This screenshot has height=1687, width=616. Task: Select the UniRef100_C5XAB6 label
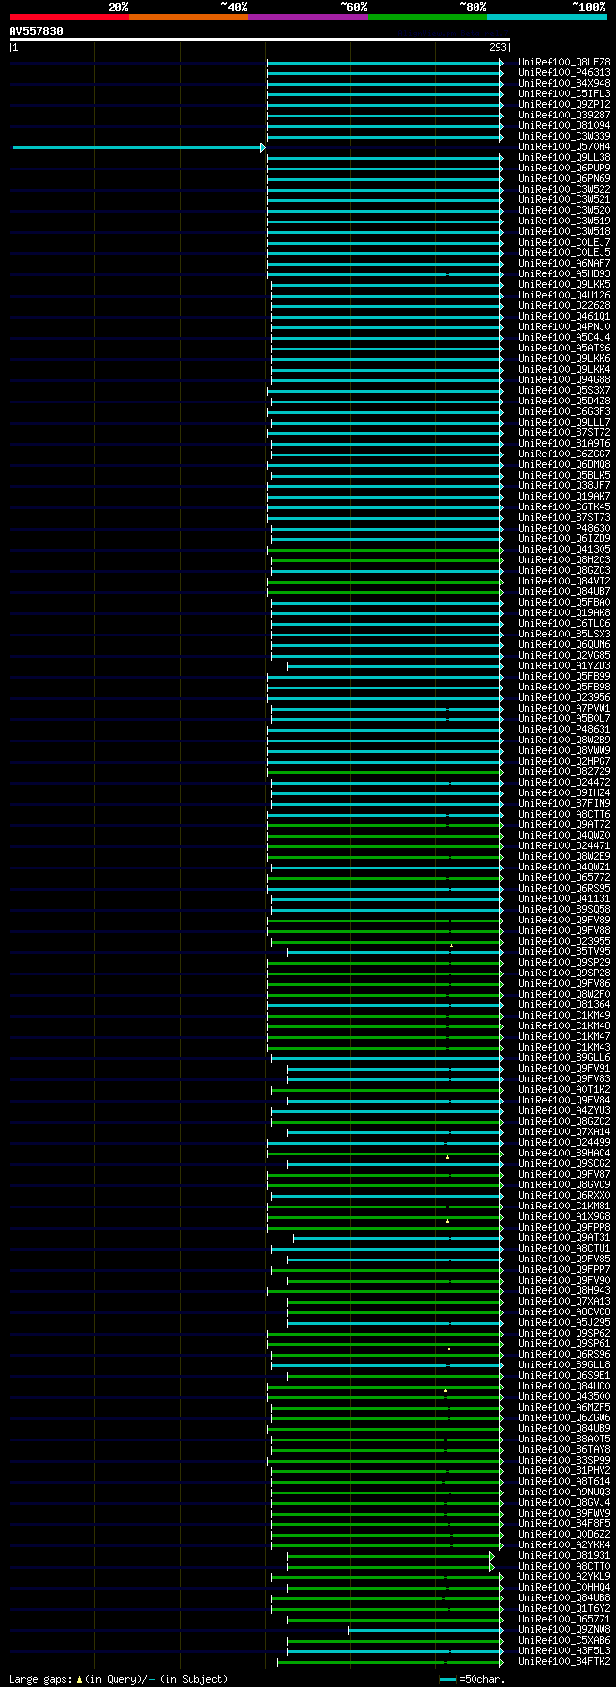point(564,1641)
